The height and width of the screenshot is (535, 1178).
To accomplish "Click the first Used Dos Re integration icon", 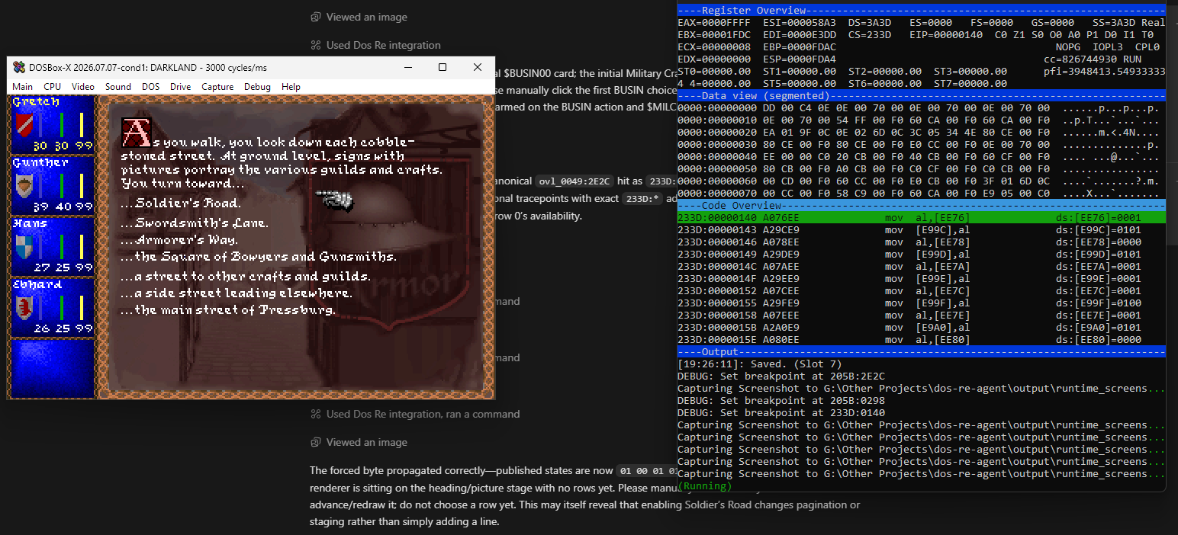I will (x=316, y=45).
